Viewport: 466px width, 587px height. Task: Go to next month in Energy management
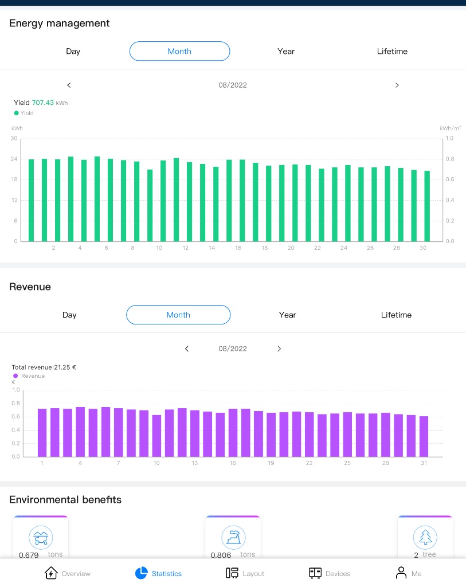click(397, 85)
